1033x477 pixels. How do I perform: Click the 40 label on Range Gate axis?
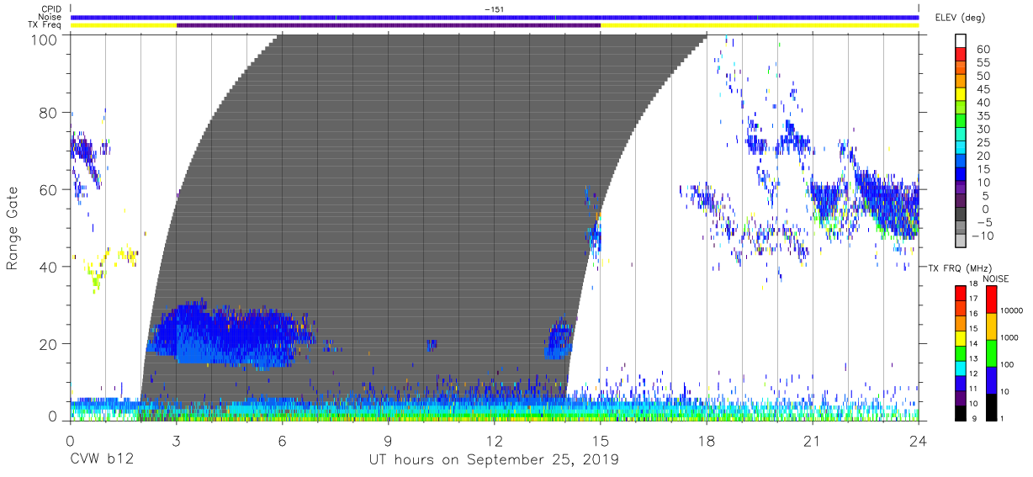coord(50,267)
